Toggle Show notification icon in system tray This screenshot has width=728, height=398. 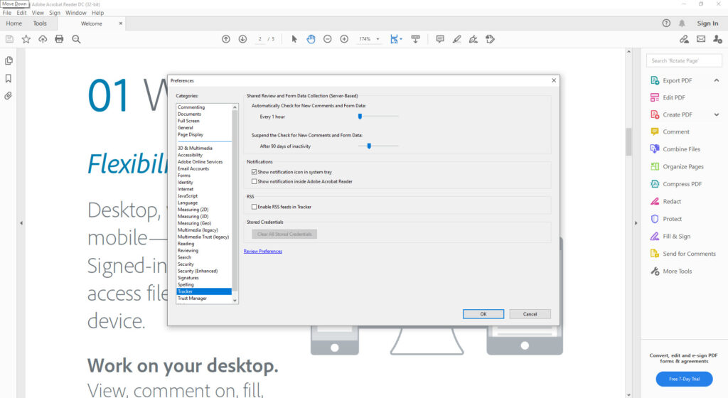[x=254, y=172]
